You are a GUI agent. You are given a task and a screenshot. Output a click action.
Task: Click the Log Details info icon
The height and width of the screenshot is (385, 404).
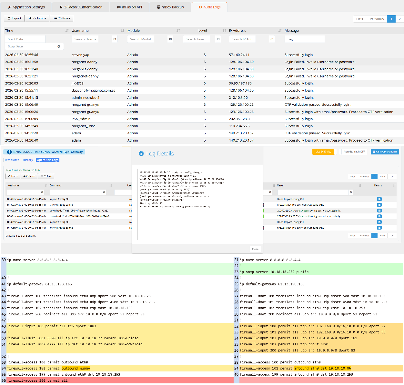[x=141, y=154]
